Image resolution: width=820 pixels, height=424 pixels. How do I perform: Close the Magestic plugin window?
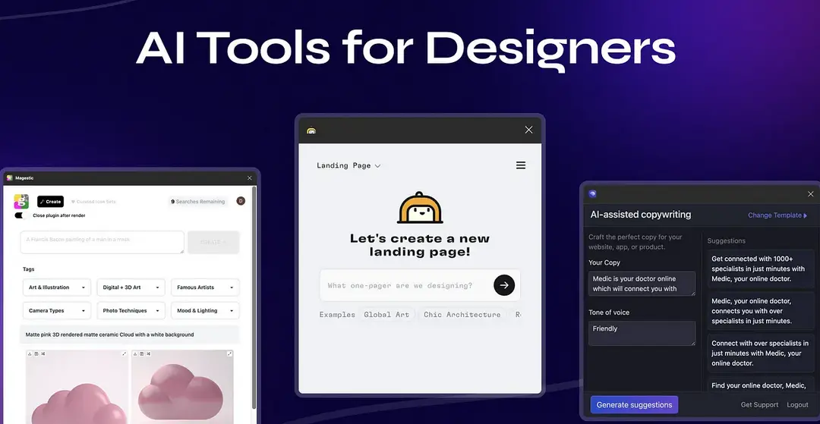pos(250,178)
